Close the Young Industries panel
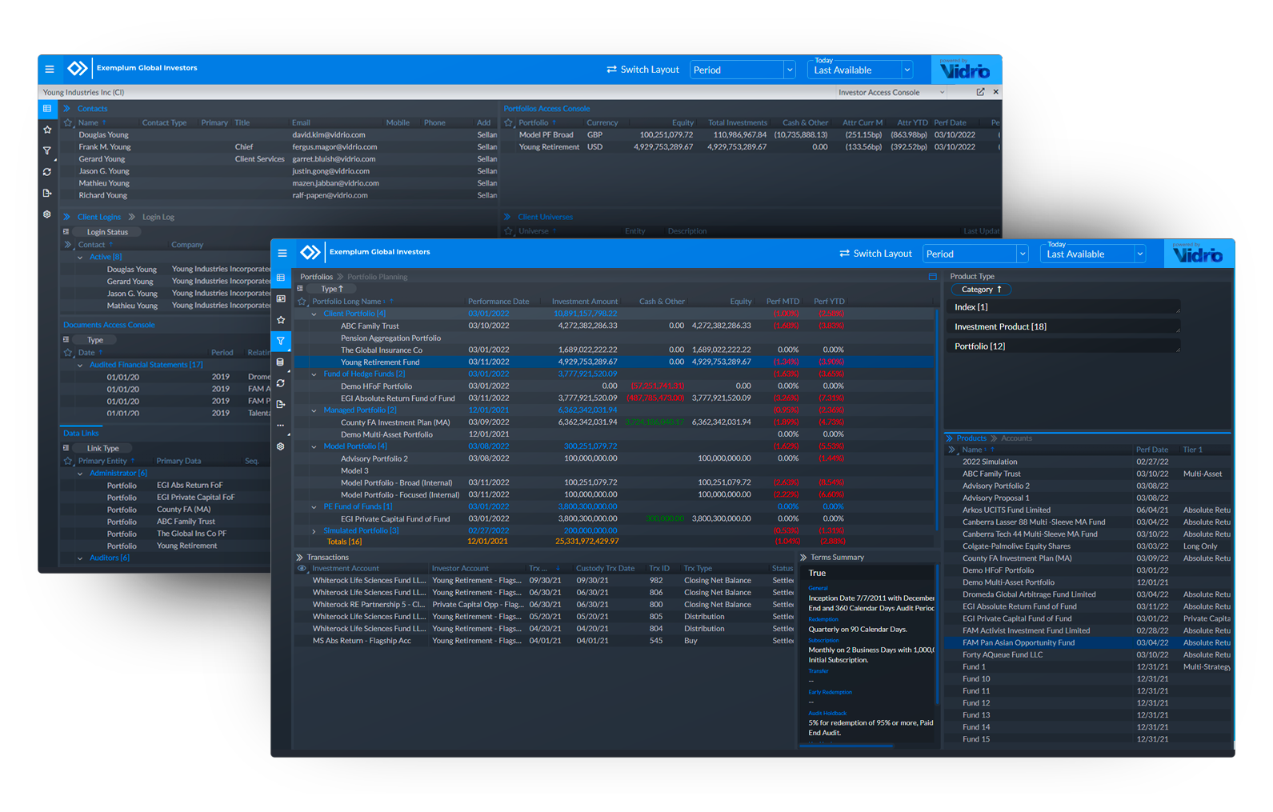The width and height of the screenshot is (1273, 812). (x=995, y=92)
